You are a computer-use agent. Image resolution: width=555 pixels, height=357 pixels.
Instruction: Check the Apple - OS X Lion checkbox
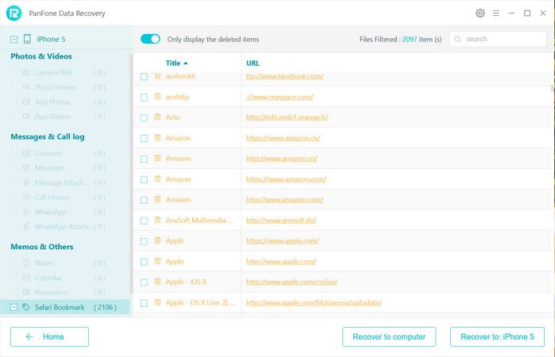click(144, 303)
